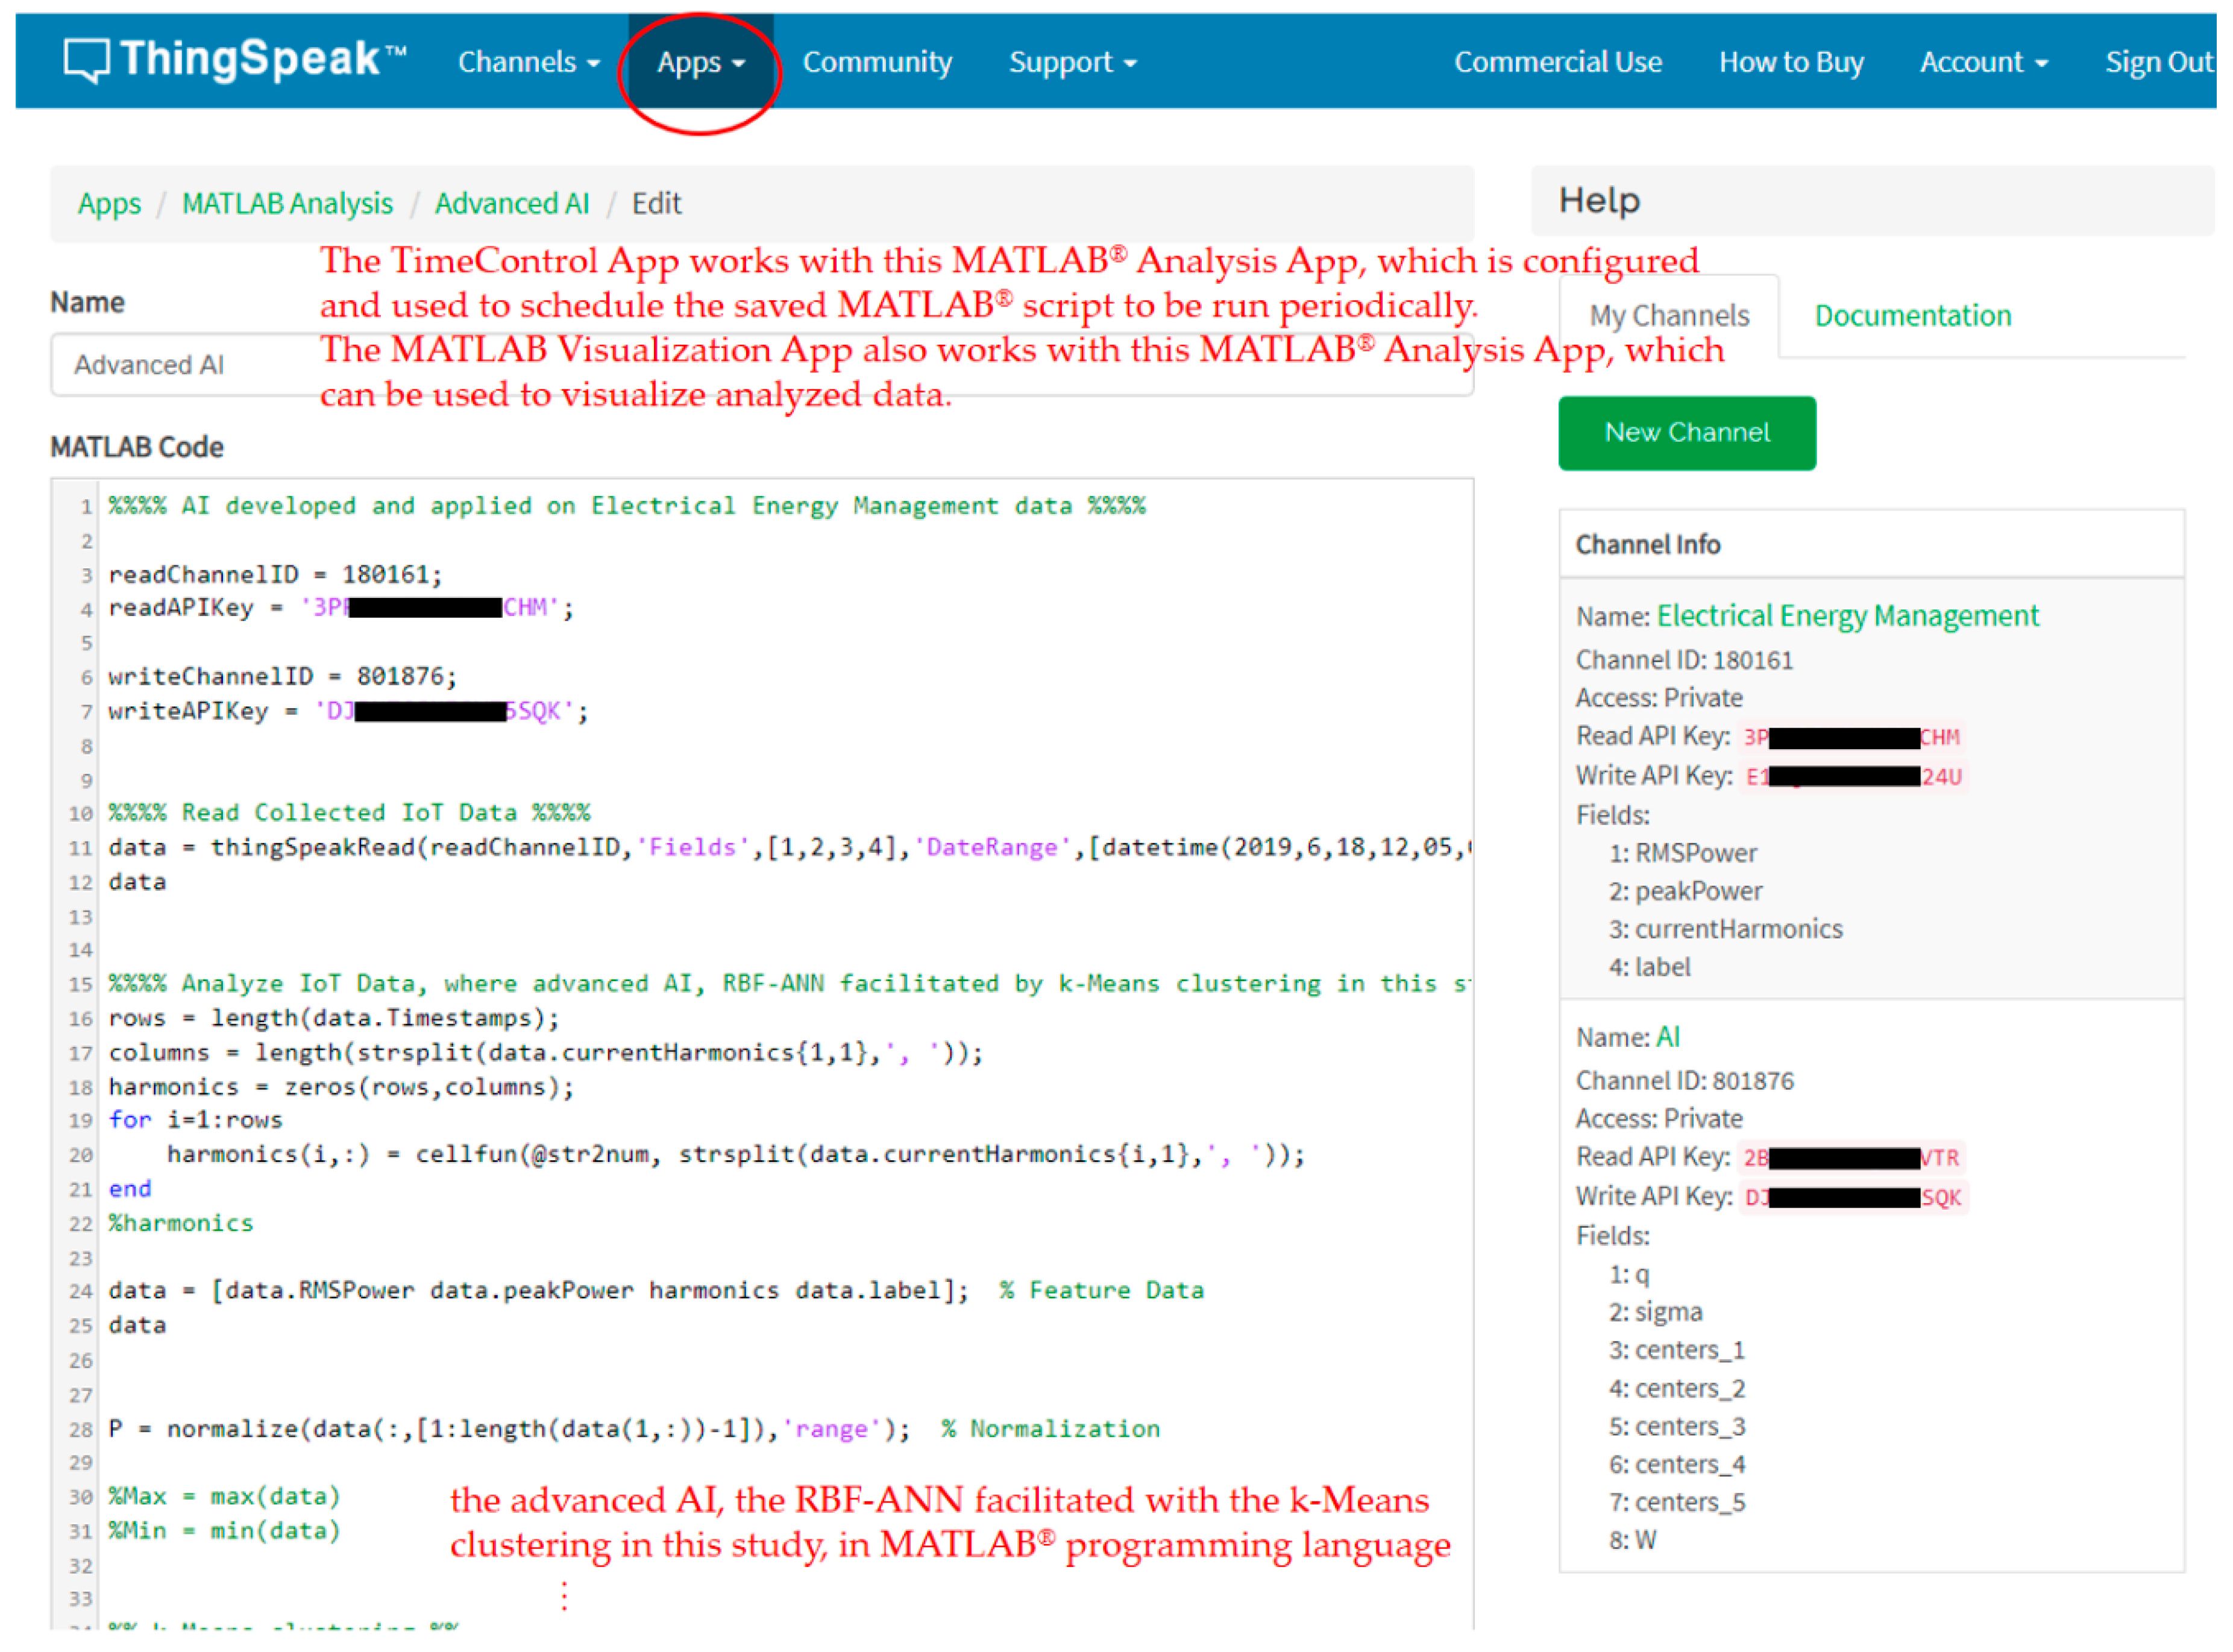Click the Write API Key E1…24U value

[1853, 777]
